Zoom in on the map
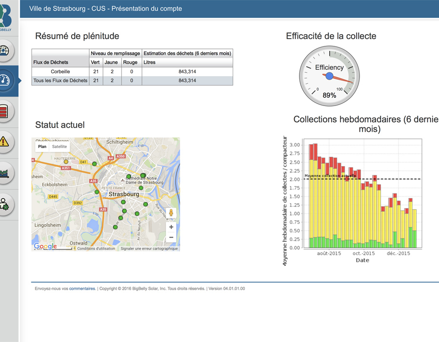The image size is (439, 342). pyautogui.click(x=171, y=227)
